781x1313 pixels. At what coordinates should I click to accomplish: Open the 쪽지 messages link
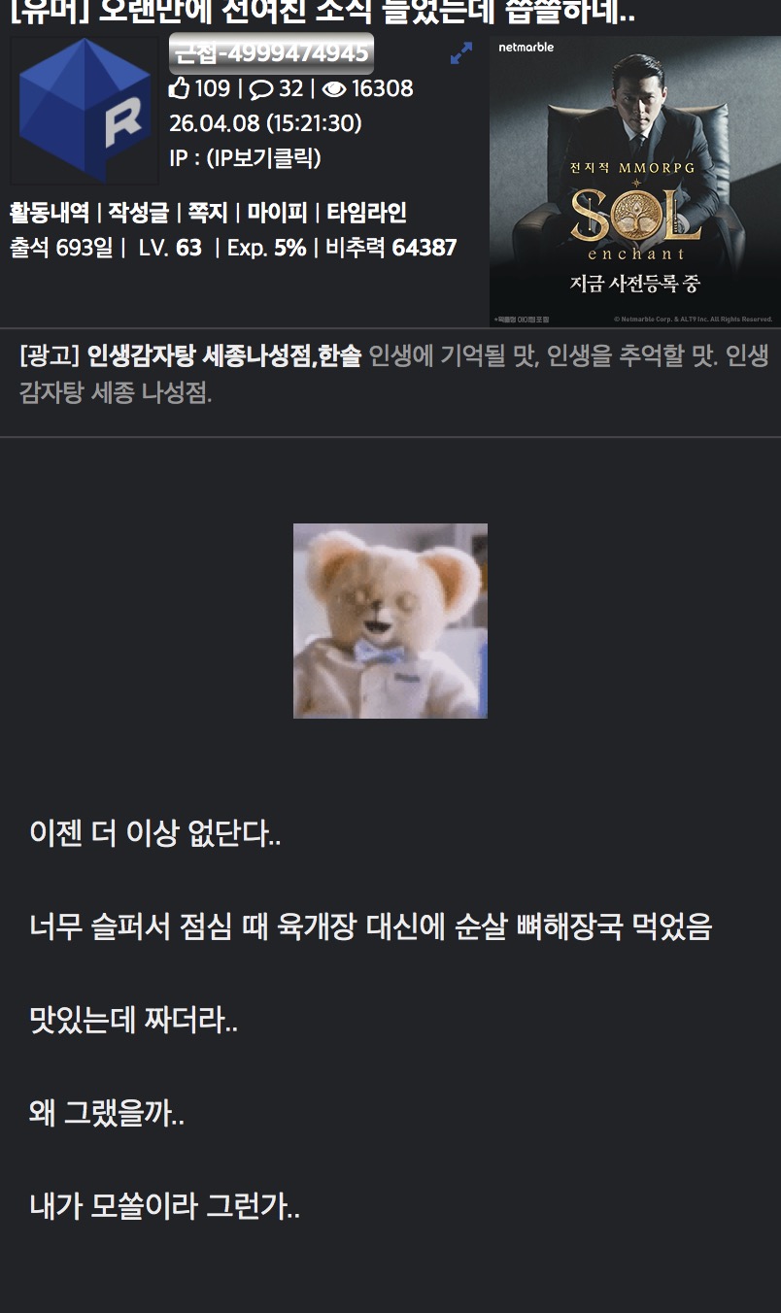pos(208,213)
